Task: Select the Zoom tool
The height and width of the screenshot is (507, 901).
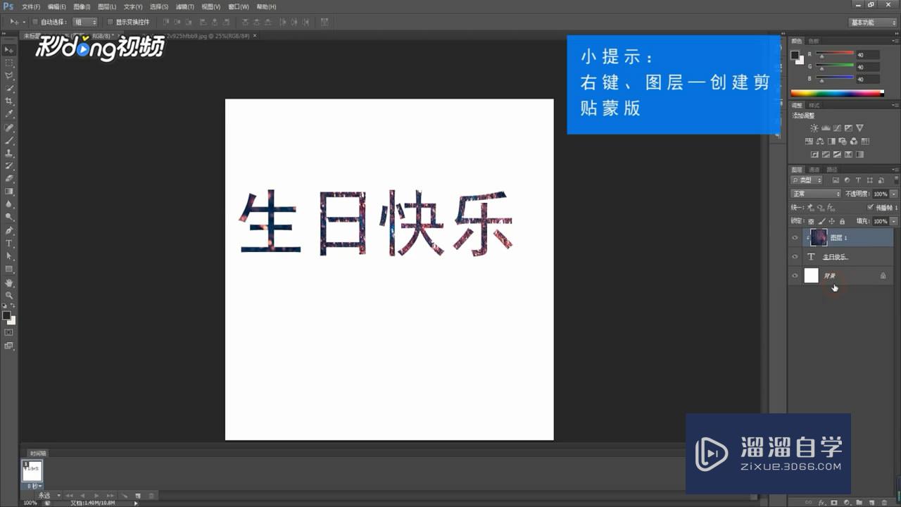Action: (9, 295)
